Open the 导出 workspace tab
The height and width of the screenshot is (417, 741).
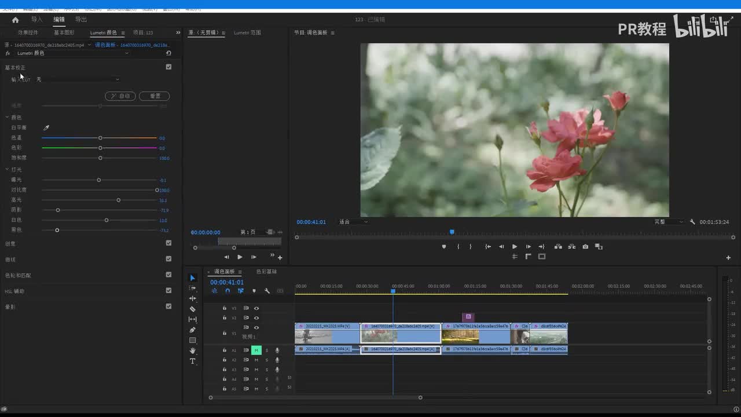click(x=81, y=20)
